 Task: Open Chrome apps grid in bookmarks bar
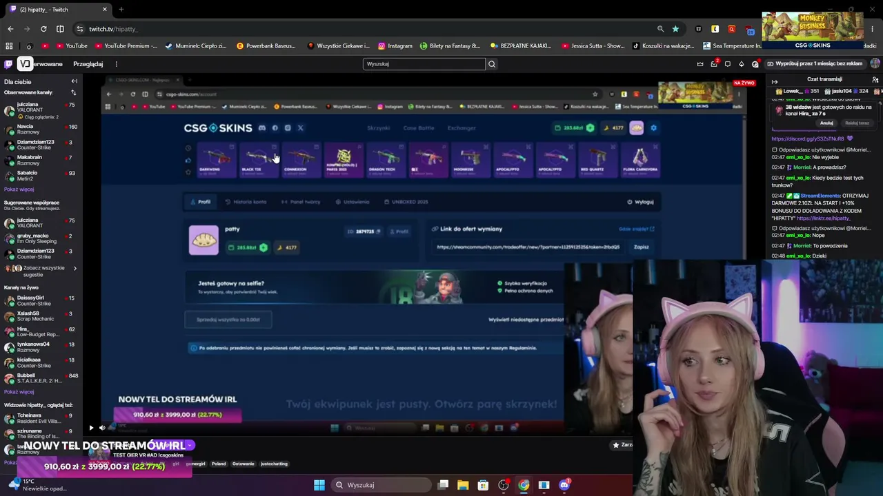coord(9,46)
